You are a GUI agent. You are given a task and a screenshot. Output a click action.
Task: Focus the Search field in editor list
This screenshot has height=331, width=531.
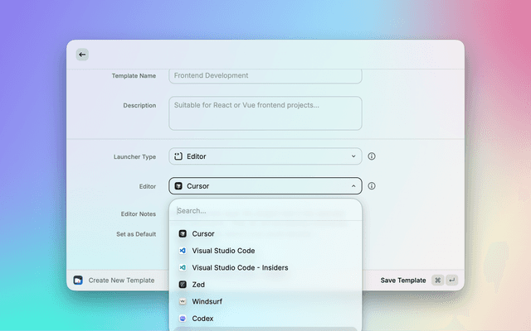coord(265,211)
